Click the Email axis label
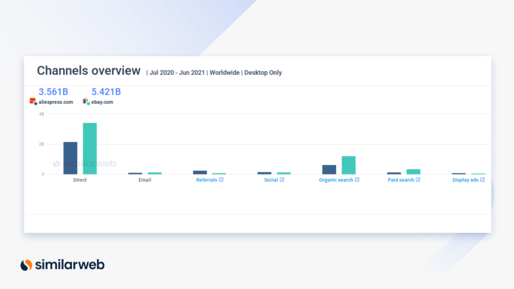 [145, 180]
